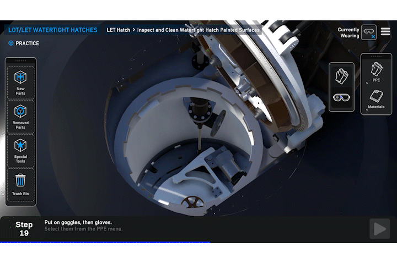Select the Inspect and Clean breadcrumb item
This screenshot has height=264, width=397.
(198, 30)
